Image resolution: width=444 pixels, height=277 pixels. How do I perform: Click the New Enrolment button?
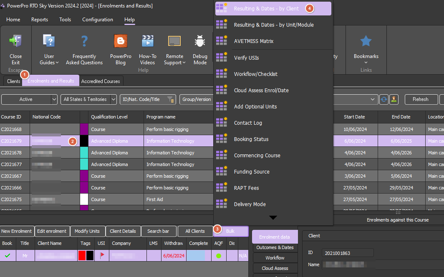17,231
